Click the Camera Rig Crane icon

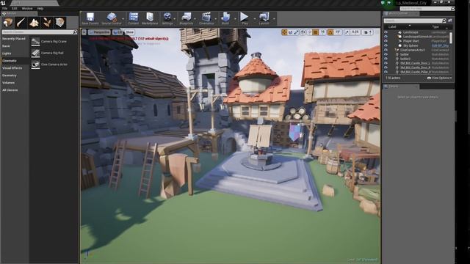pos(35,42)
